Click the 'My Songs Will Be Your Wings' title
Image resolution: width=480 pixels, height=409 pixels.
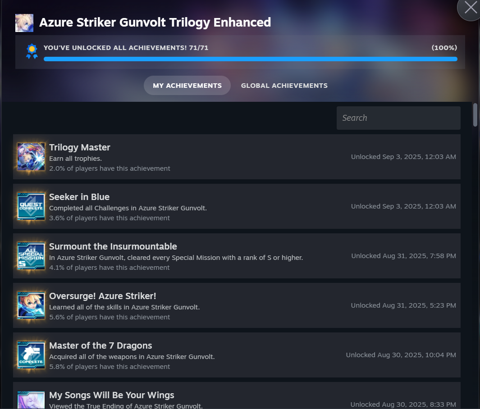click(112, 395)
